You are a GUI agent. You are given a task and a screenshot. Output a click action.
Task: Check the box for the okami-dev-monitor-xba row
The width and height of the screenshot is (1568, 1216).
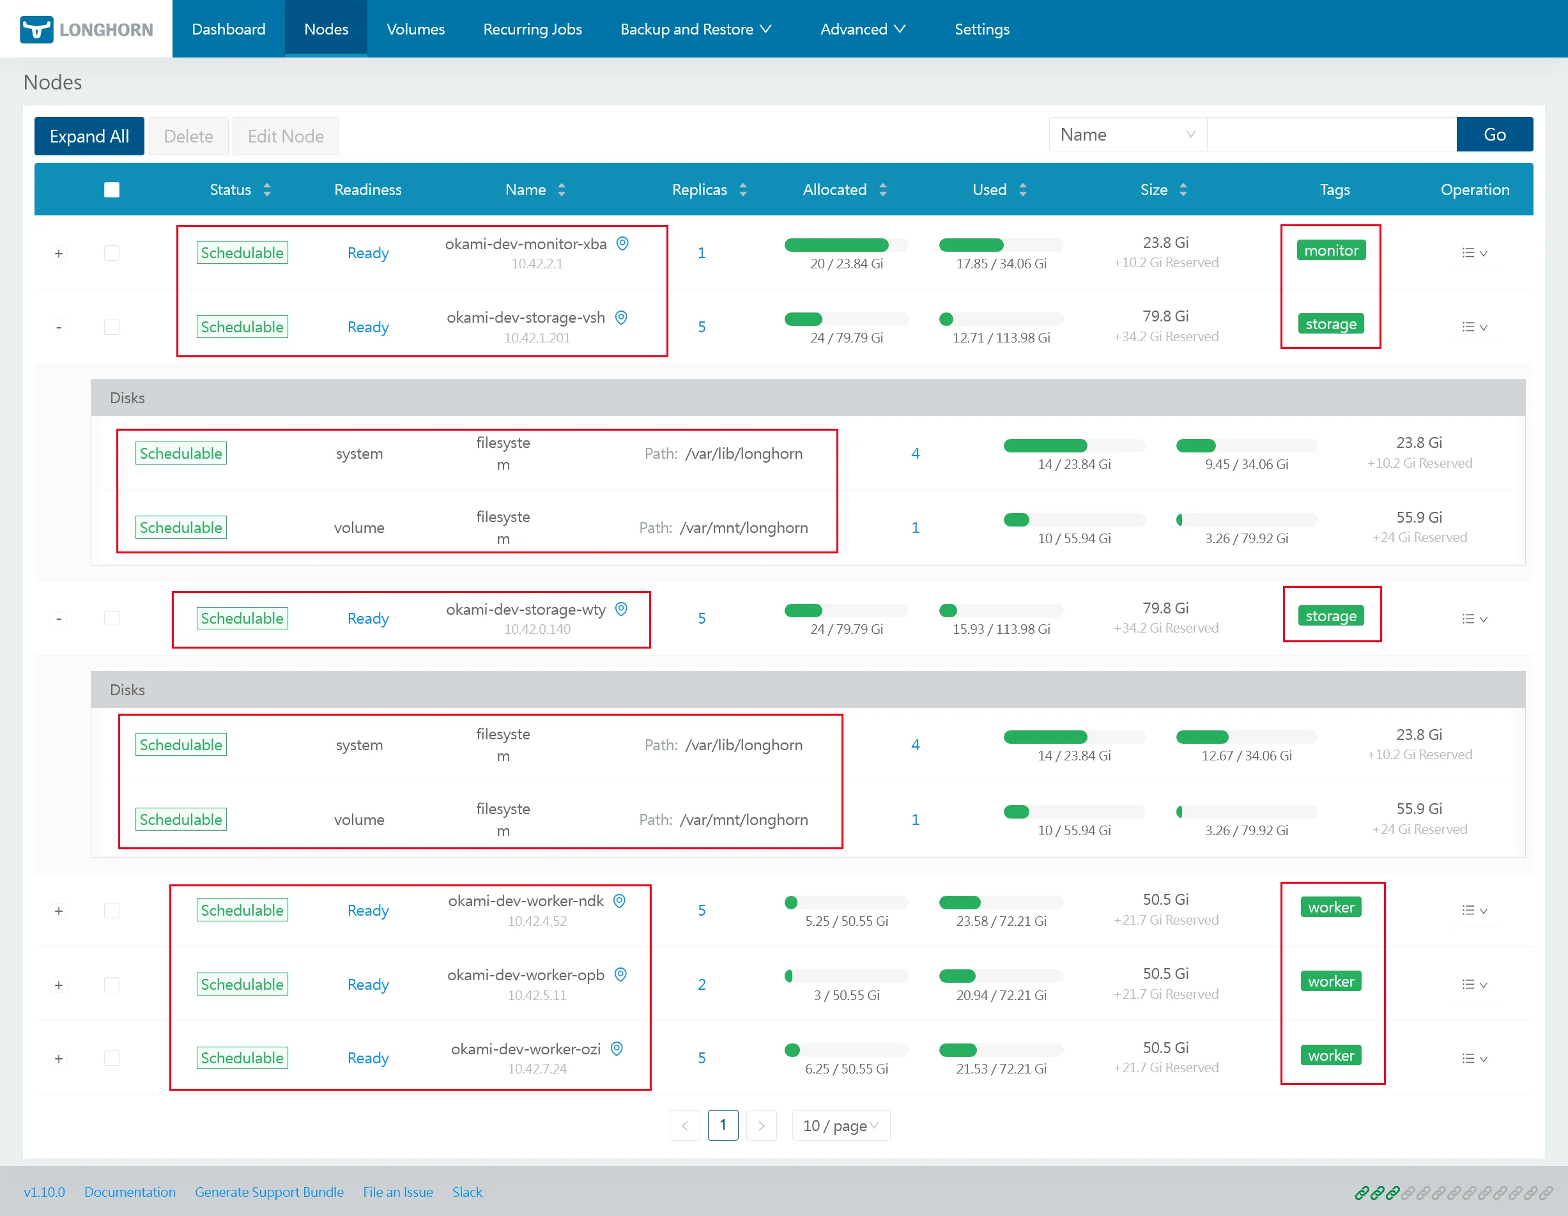coord(111,252)
